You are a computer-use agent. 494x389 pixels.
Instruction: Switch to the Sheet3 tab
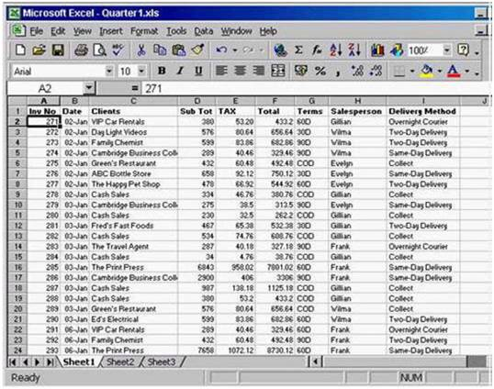pyautogui.click(x=162, y=361)
